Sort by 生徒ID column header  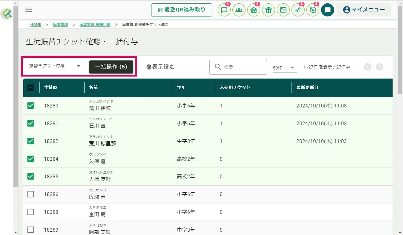pyautogui.click(x=50, y=88)
